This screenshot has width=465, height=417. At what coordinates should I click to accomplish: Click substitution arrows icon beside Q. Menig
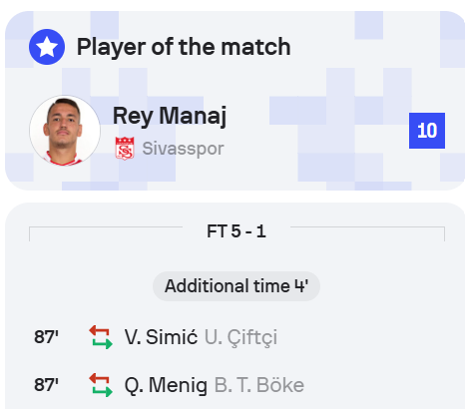101,385
